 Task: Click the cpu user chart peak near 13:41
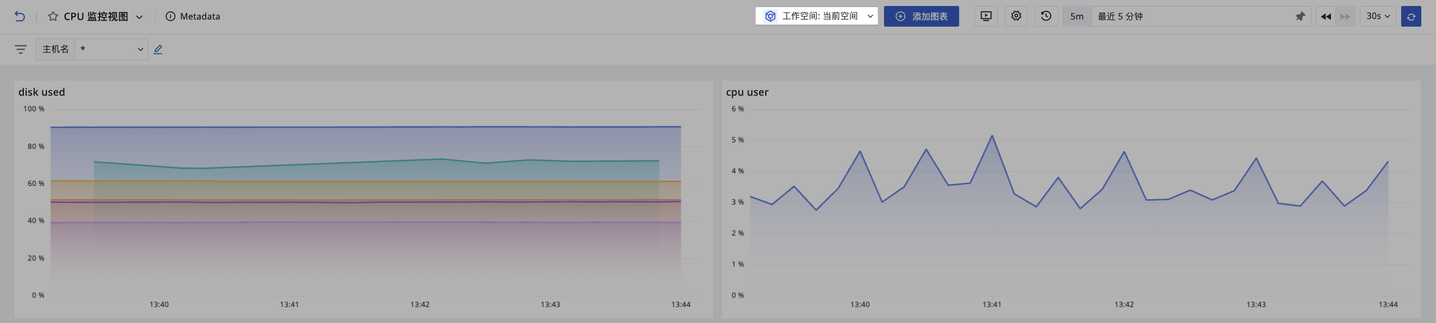(x=992, y=136)
